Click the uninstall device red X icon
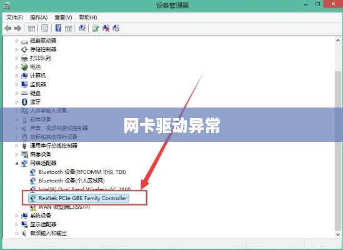Image resolution: width=343 pixels, height=250 pixels. click(x=106, y=28)
